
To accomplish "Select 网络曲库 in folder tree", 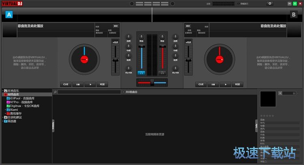I will [x=13, y=94].
